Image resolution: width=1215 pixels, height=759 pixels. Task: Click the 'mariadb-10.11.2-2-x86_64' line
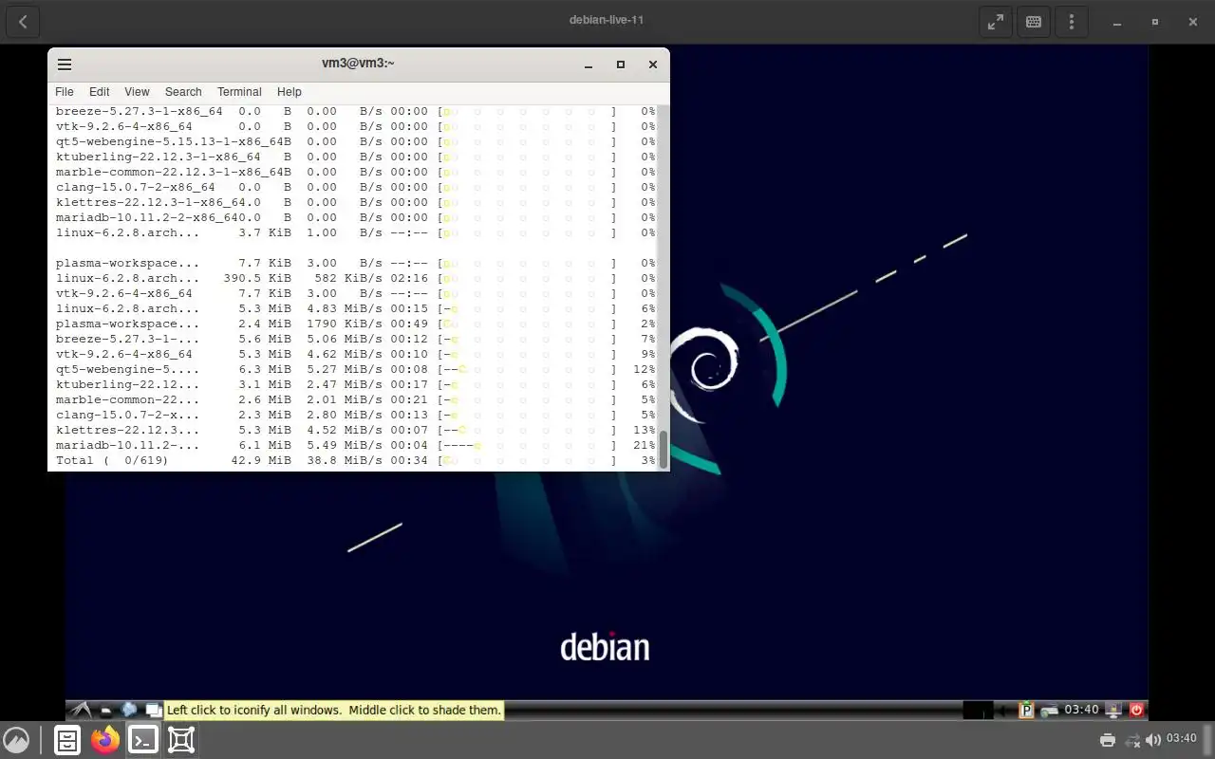click(356, 217)
